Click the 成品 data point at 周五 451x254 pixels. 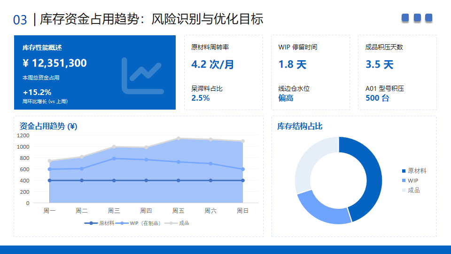[x=179, y=139]
